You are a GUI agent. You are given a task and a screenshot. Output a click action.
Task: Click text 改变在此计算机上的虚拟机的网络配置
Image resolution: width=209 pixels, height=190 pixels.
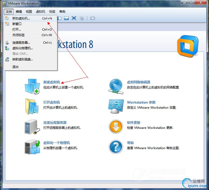coord(153,87)
